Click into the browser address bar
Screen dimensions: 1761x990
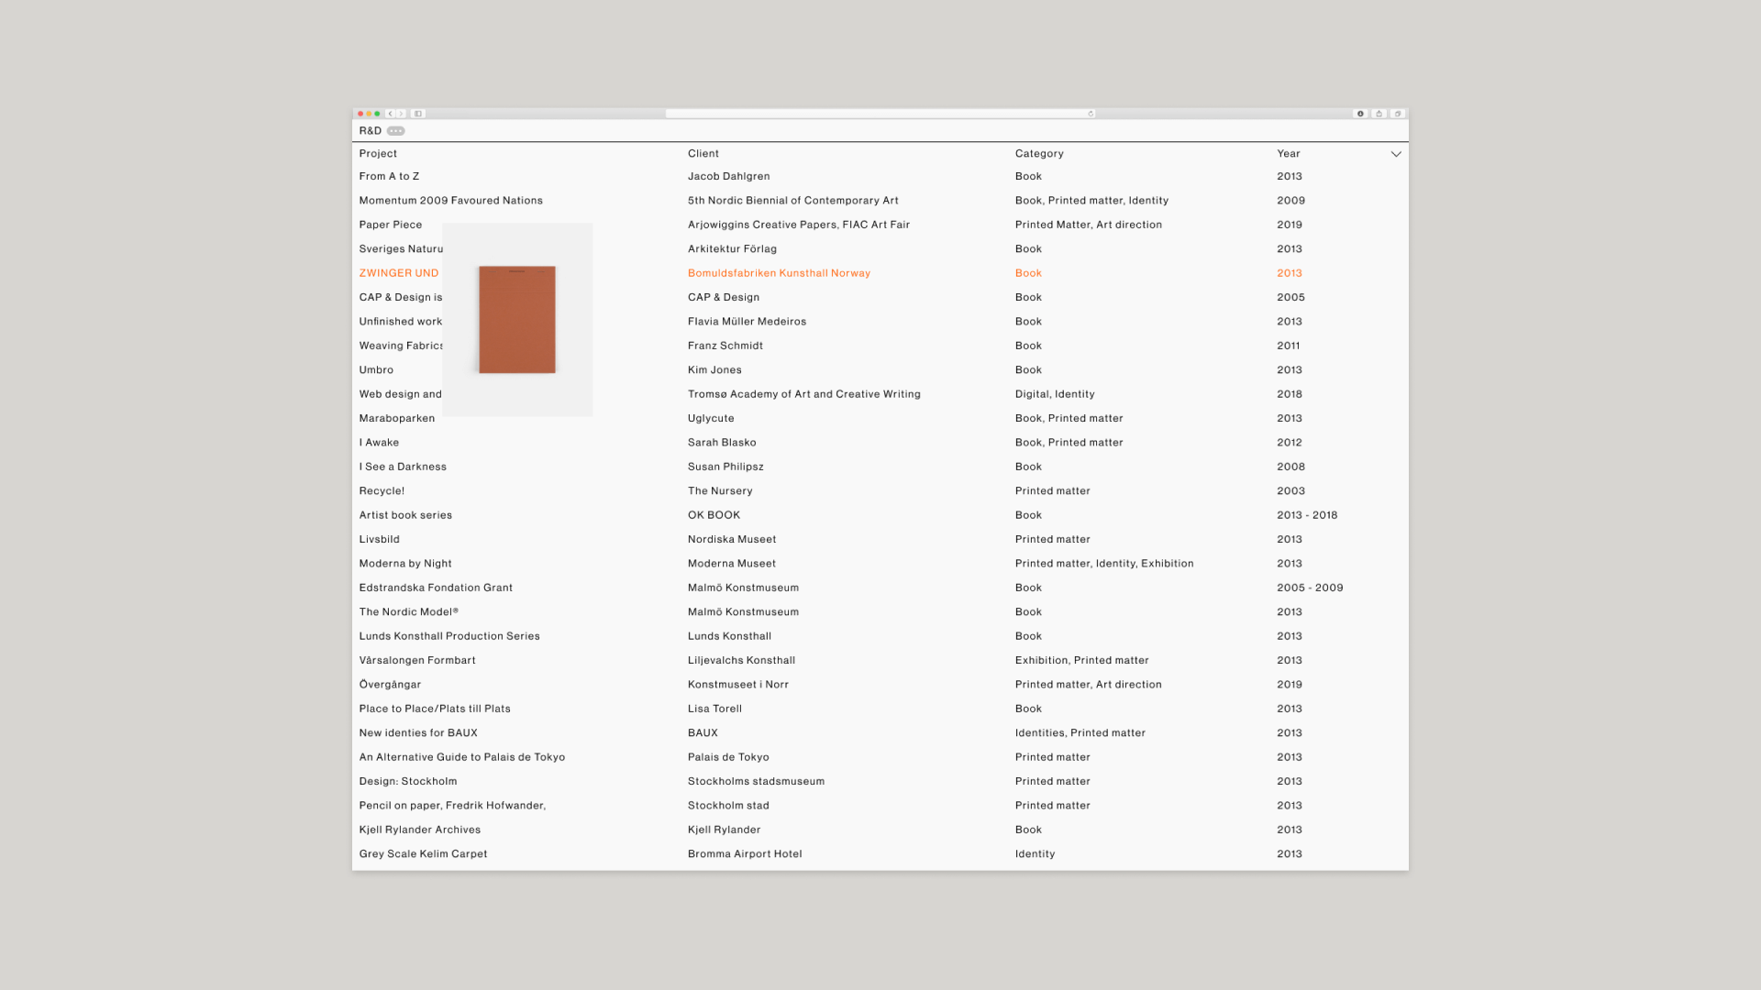[x=880, y=114]
